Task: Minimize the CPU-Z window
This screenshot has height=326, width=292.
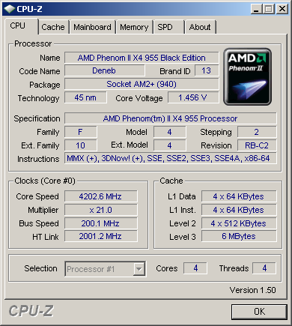Action: pyautogui.click(x=256, y=9)
